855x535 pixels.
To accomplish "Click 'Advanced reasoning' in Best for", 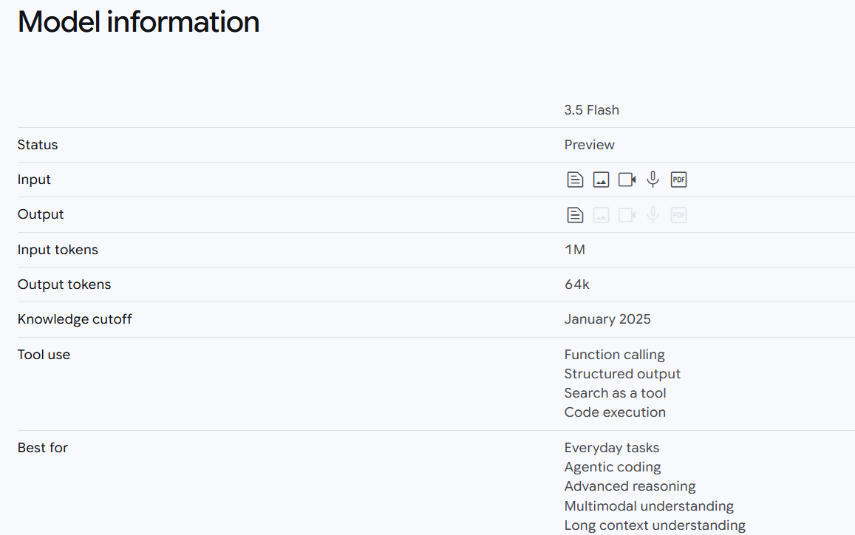I will click(x=630, y=486).
